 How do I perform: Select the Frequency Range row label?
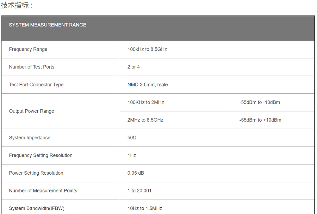click(28, 50)
